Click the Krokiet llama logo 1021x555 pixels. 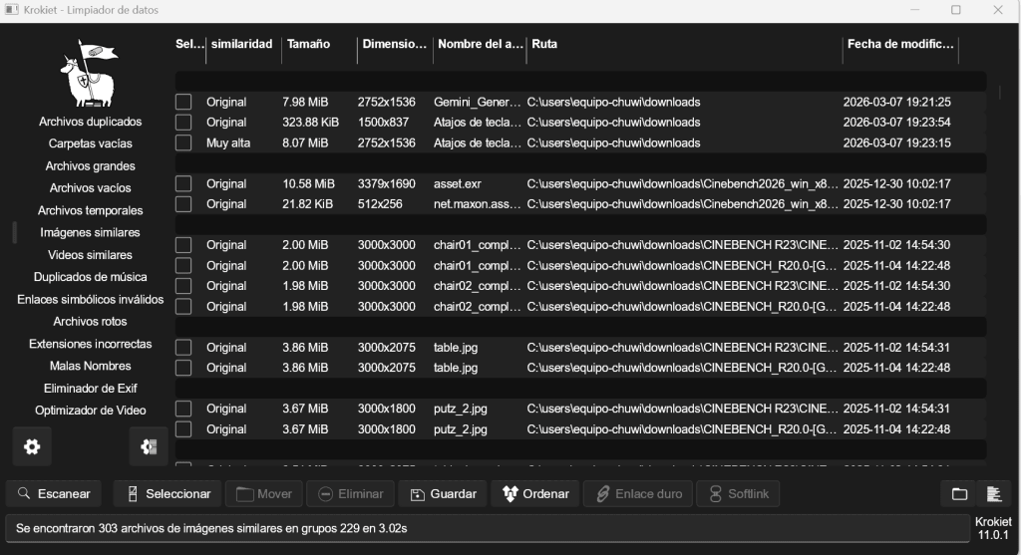click(x=89, y=73)
